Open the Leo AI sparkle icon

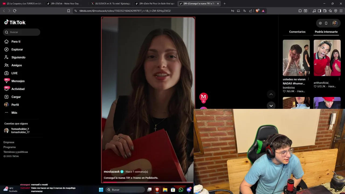pos(330,11)
